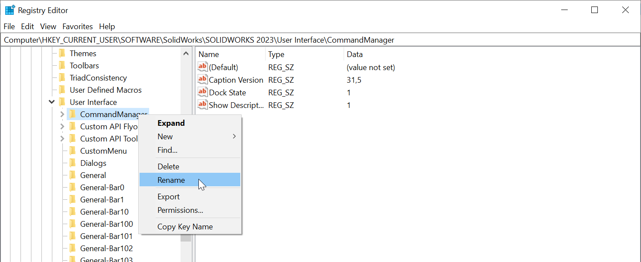This screenshot has height=262, width=641.
Task: Click the string value icon beside (Default)
Action: pos(203,67)
